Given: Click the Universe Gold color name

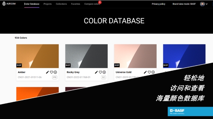Looking at the screenshot, I should (123, 72).
